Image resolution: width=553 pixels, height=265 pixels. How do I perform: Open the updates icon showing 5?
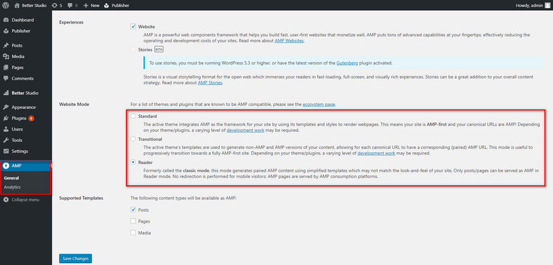click(x=54, y=5)
